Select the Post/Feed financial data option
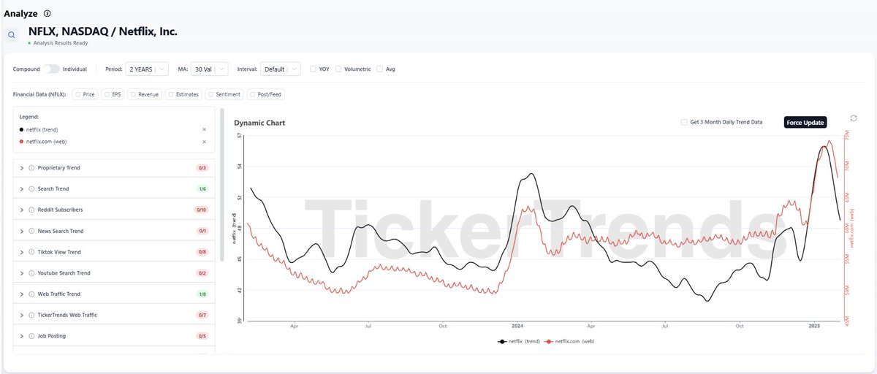The width and height of the screenshot is (877, 374). coord(266,94)
